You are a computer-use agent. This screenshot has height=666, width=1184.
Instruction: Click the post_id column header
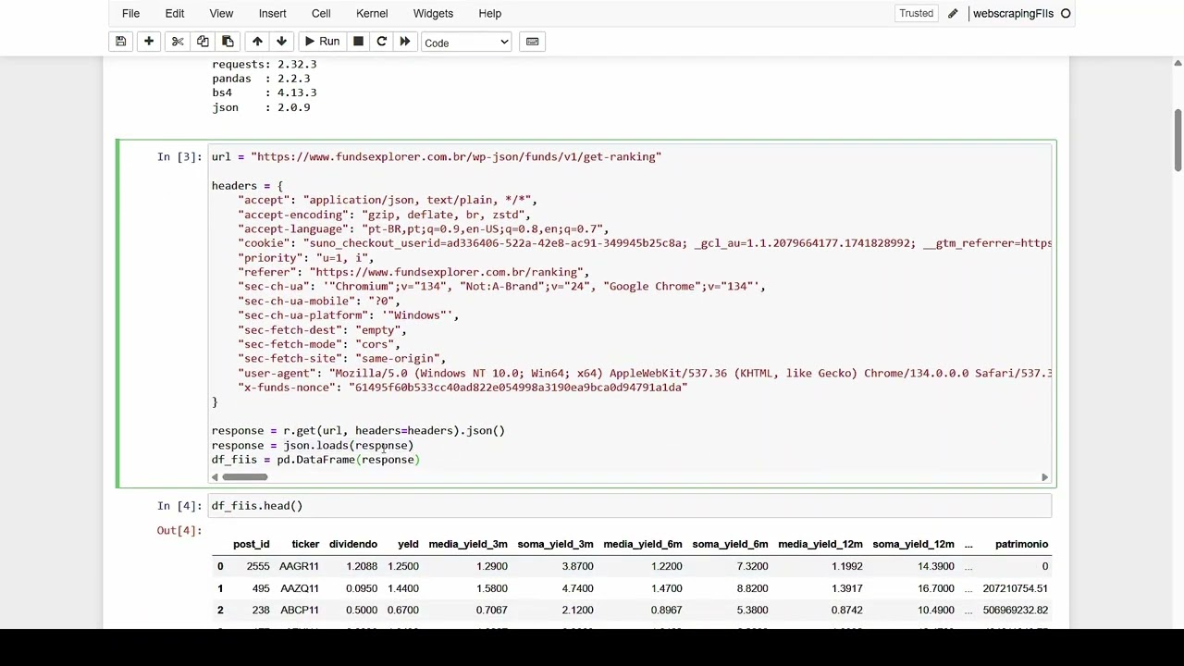tap(252, 544)
